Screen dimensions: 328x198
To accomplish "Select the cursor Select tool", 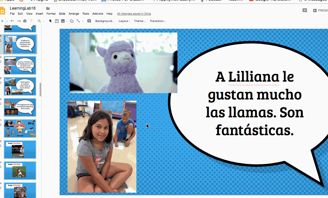I will [50, 21].
